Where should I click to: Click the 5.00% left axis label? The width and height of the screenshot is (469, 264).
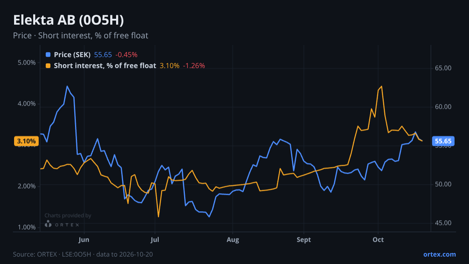pos(27,63)
